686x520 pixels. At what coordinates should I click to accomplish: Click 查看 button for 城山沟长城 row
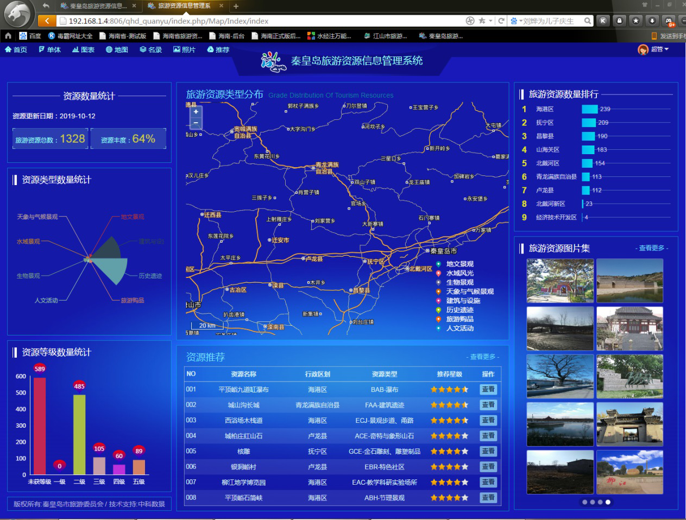coord(488,405)
